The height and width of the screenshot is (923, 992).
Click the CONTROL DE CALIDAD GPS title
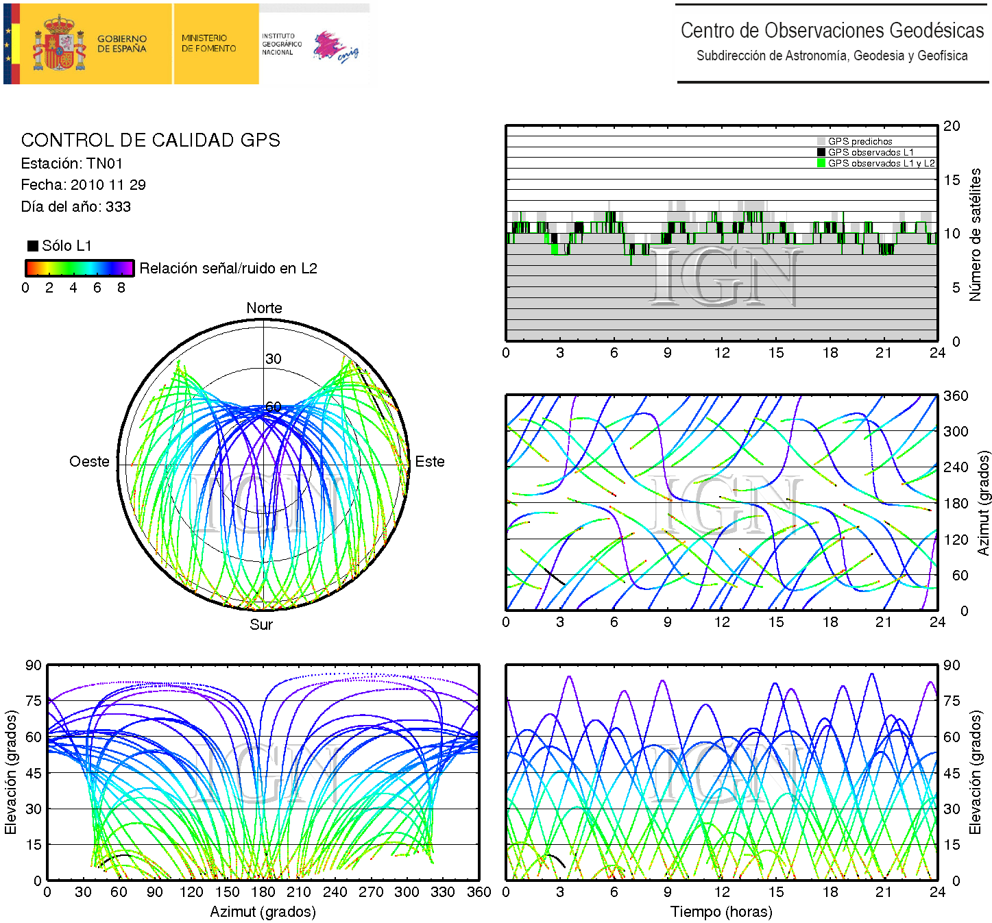(150, 140)
